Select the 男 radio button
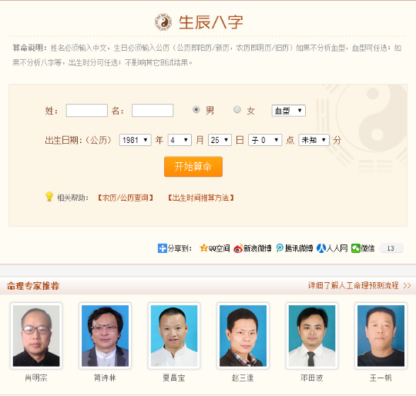 (196, 109)
